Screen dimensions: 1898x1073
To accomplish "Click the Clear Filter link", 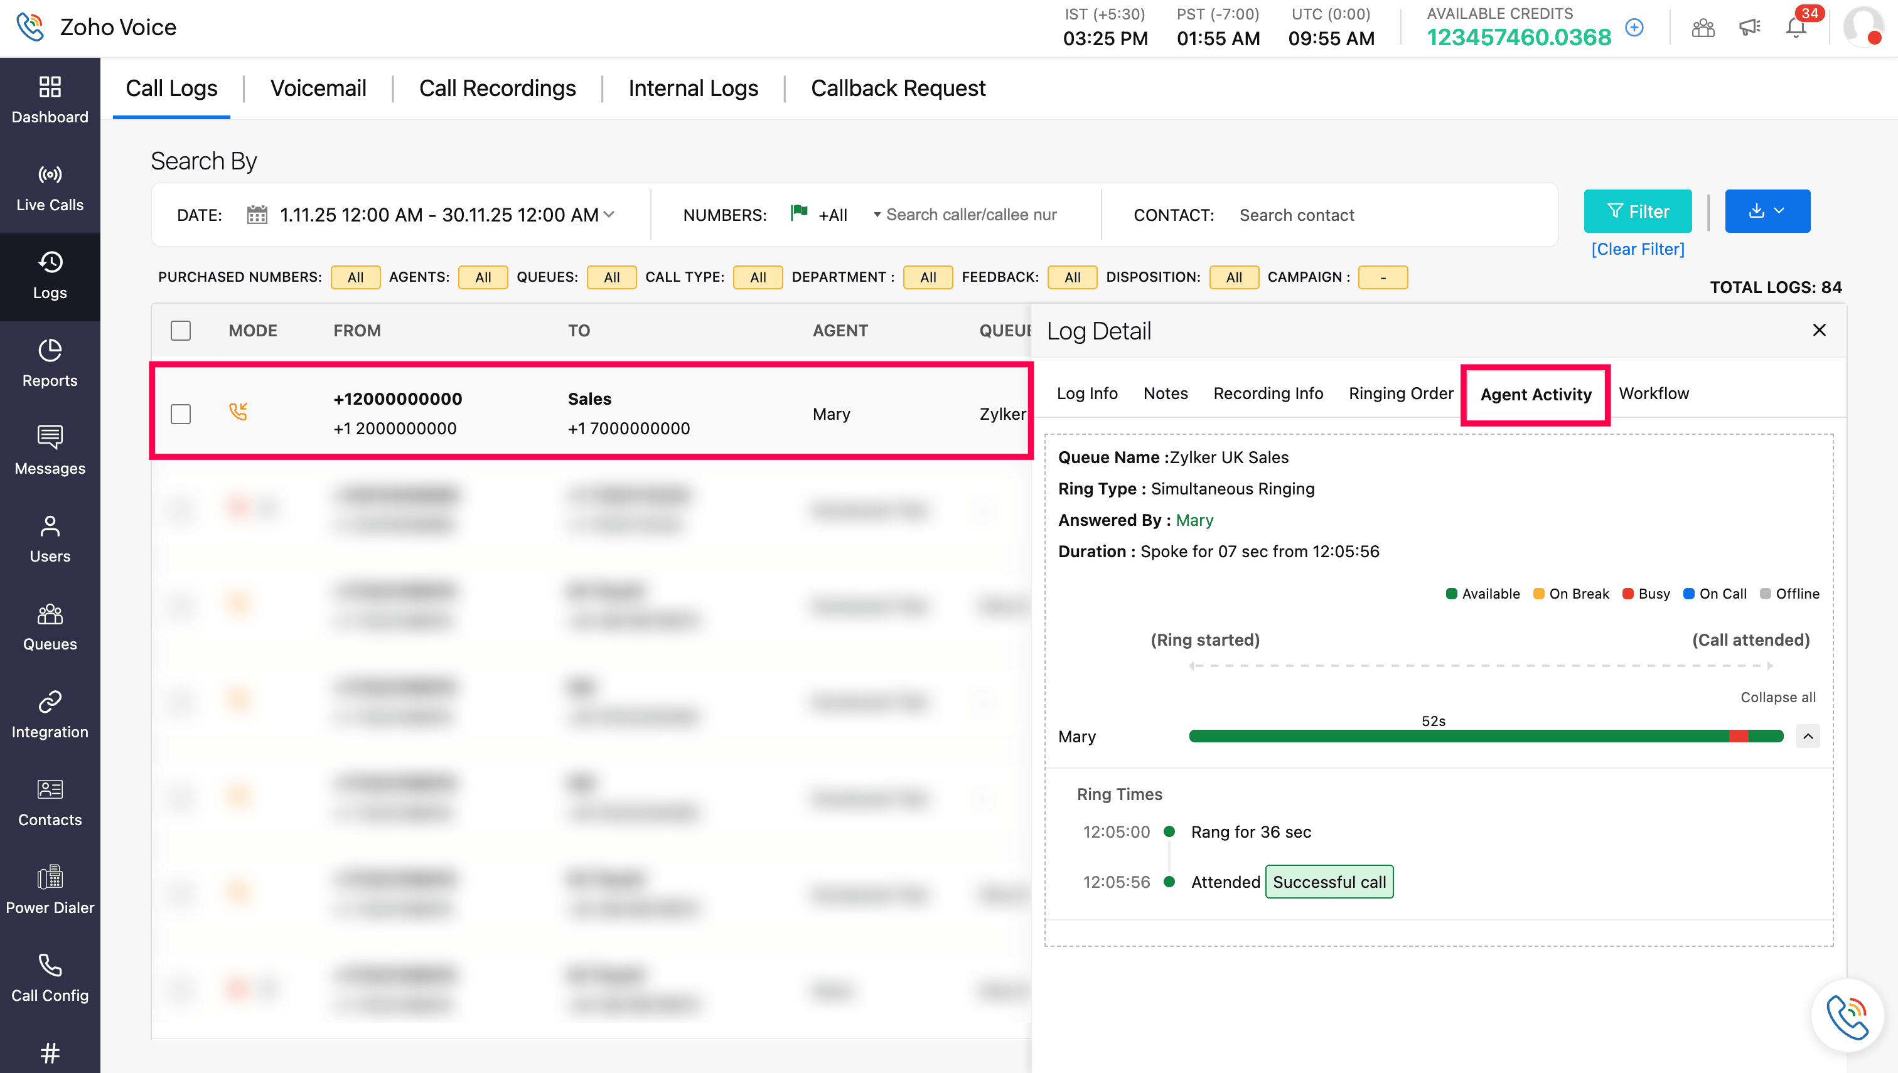I will tap(1637, 249).
